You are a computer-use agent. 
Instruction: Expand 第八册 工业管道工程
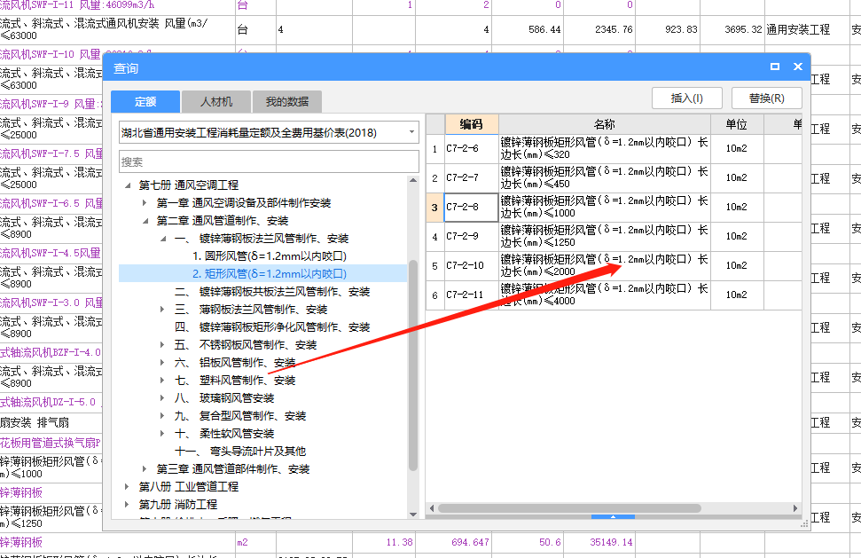pyautogui.click(x=128, y=487)
